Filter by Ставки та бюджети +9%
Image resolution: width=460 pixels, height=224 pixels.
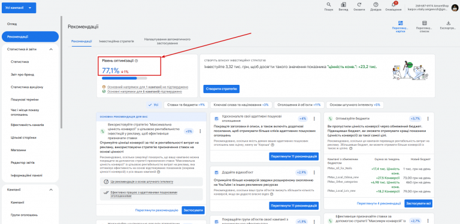[x=186, y=105]
